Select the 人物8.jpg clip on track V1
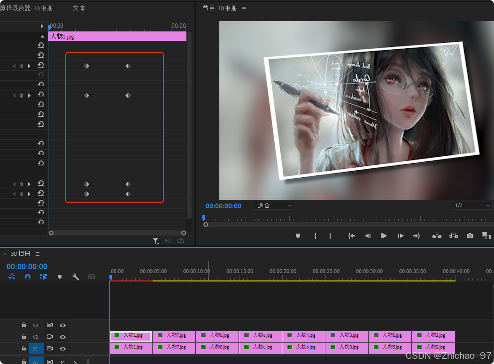 click(x=217, y=348)
